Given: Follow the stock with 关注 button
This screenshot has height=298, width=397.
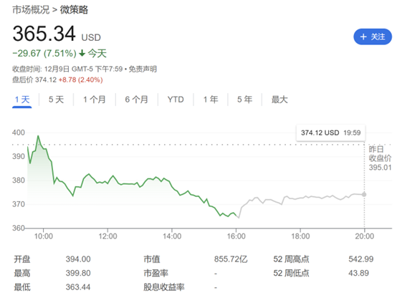Looking at the screenshot, I should pyautogui.click(x=373, y=37).
